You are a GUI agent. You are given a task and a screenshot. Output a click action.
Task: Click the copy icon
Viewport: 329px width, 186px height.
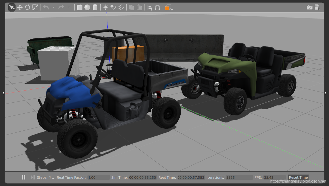131,7
